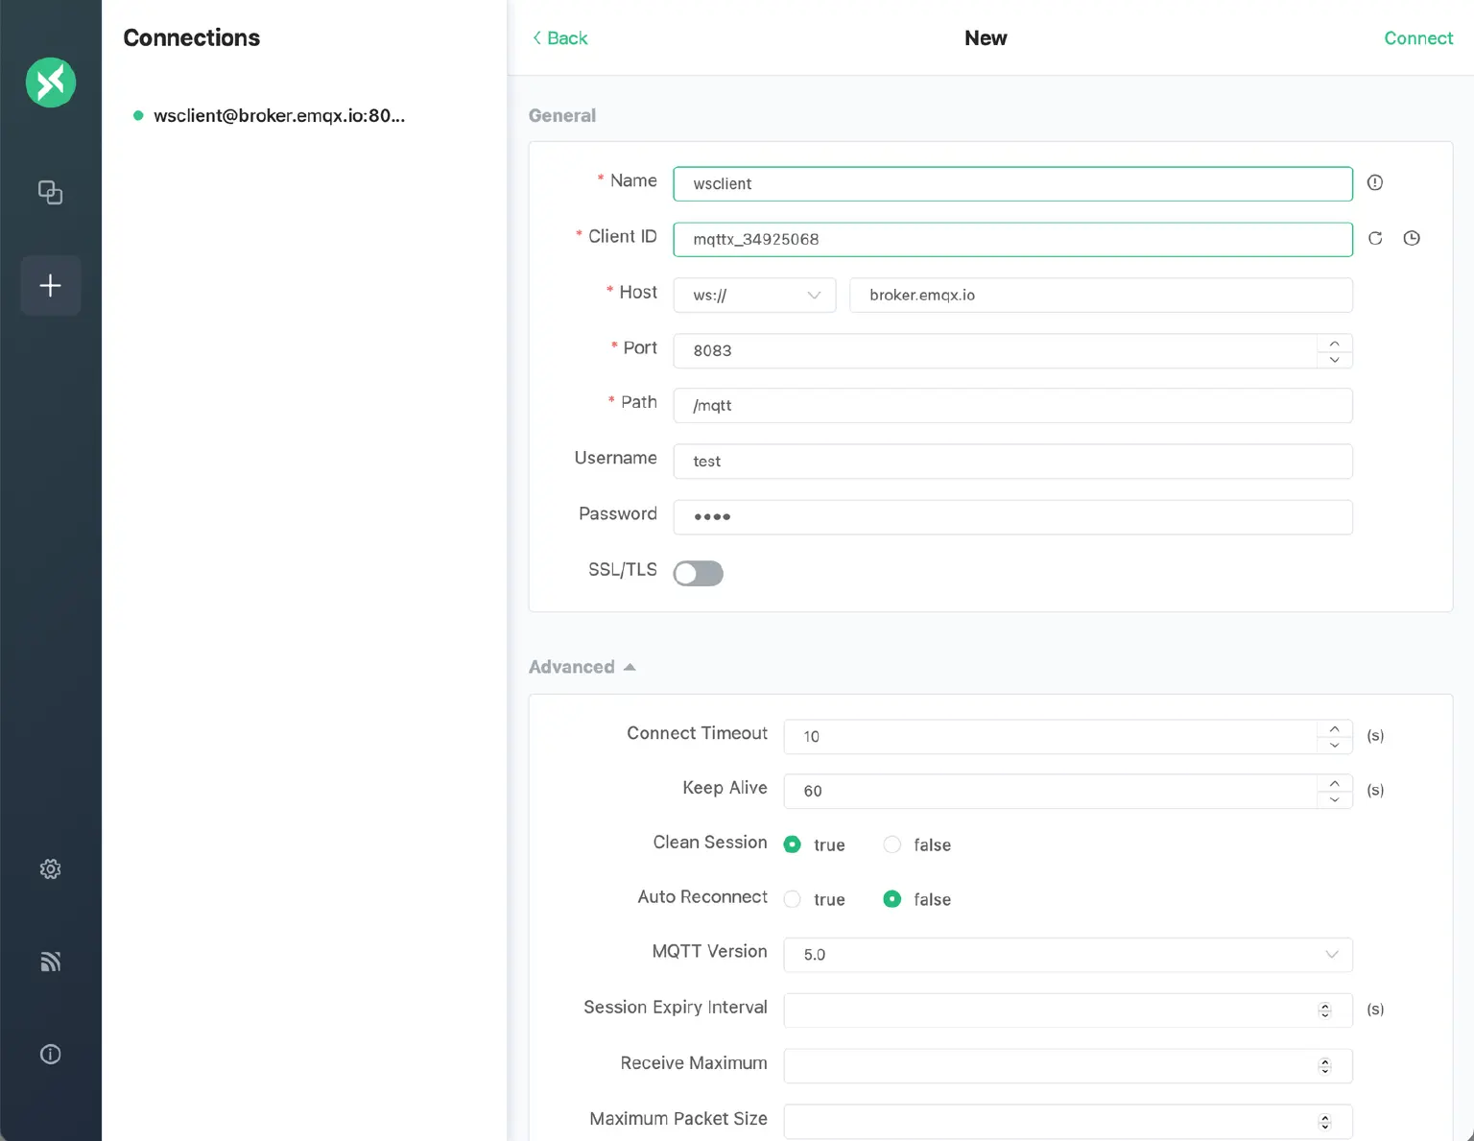Open Client ID history with the clock icon

[x=1411, y=238]
